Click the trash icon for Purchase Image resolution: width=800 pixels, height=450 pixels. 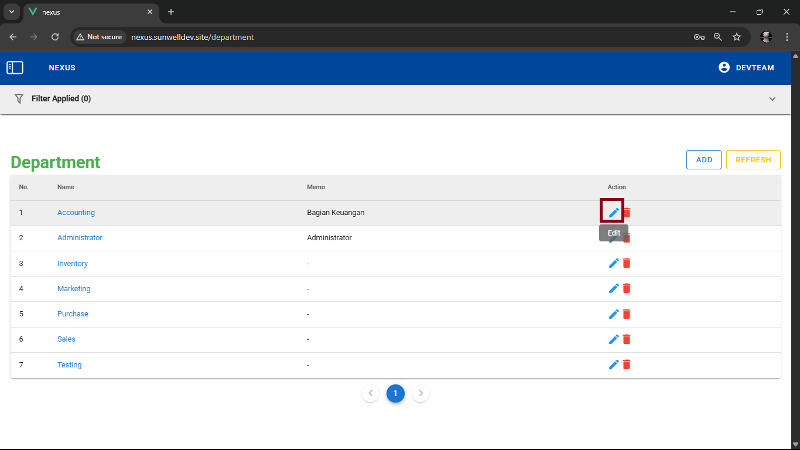coord(627,314)
